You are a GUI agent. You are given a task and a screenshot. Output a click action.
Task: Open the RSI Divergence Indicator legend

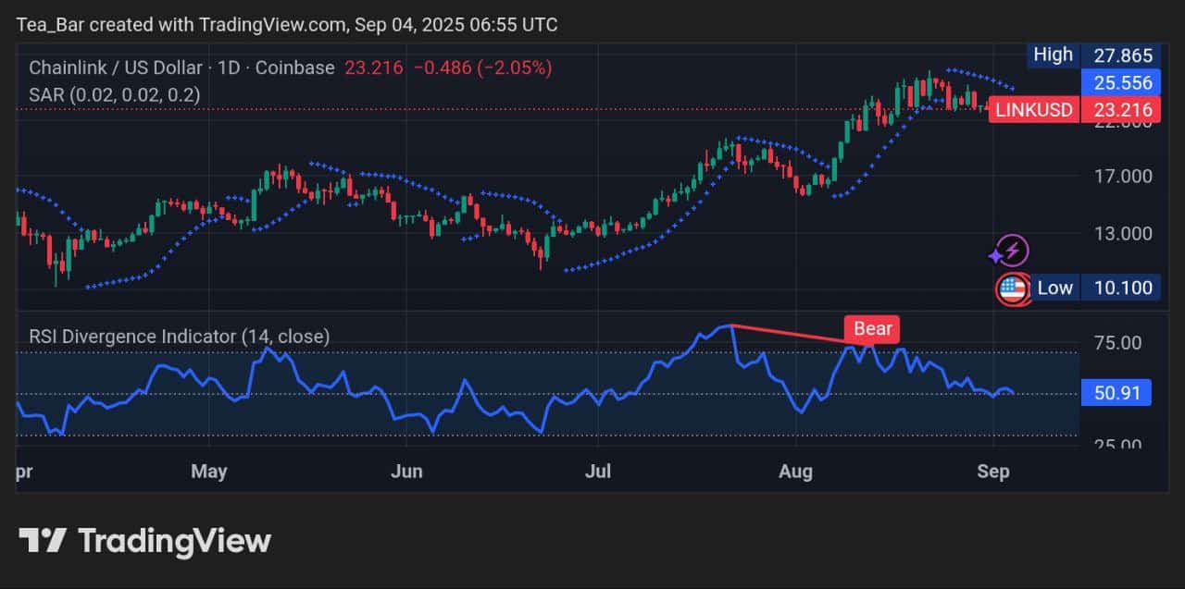point(180,337)
